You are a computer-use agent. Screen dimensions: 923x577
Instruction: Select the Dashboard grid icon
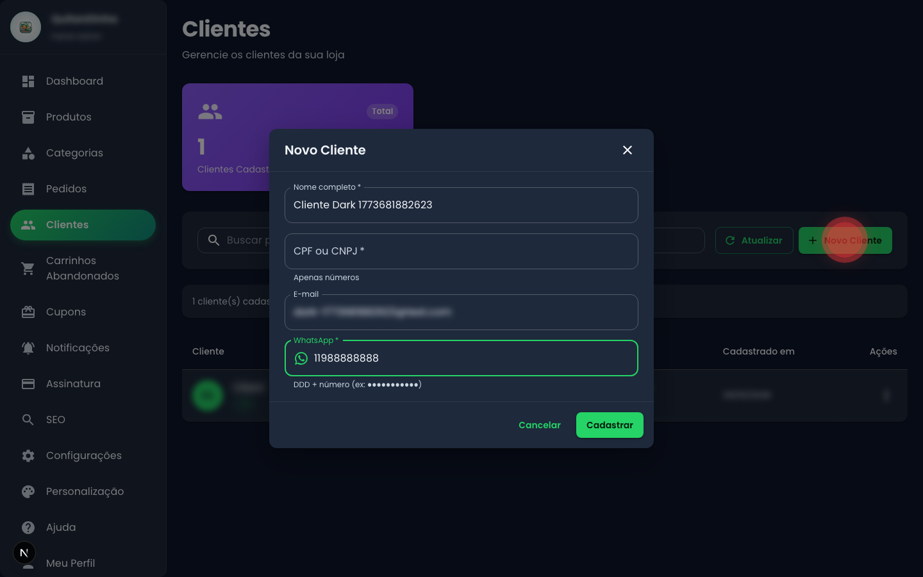(28, 81)
